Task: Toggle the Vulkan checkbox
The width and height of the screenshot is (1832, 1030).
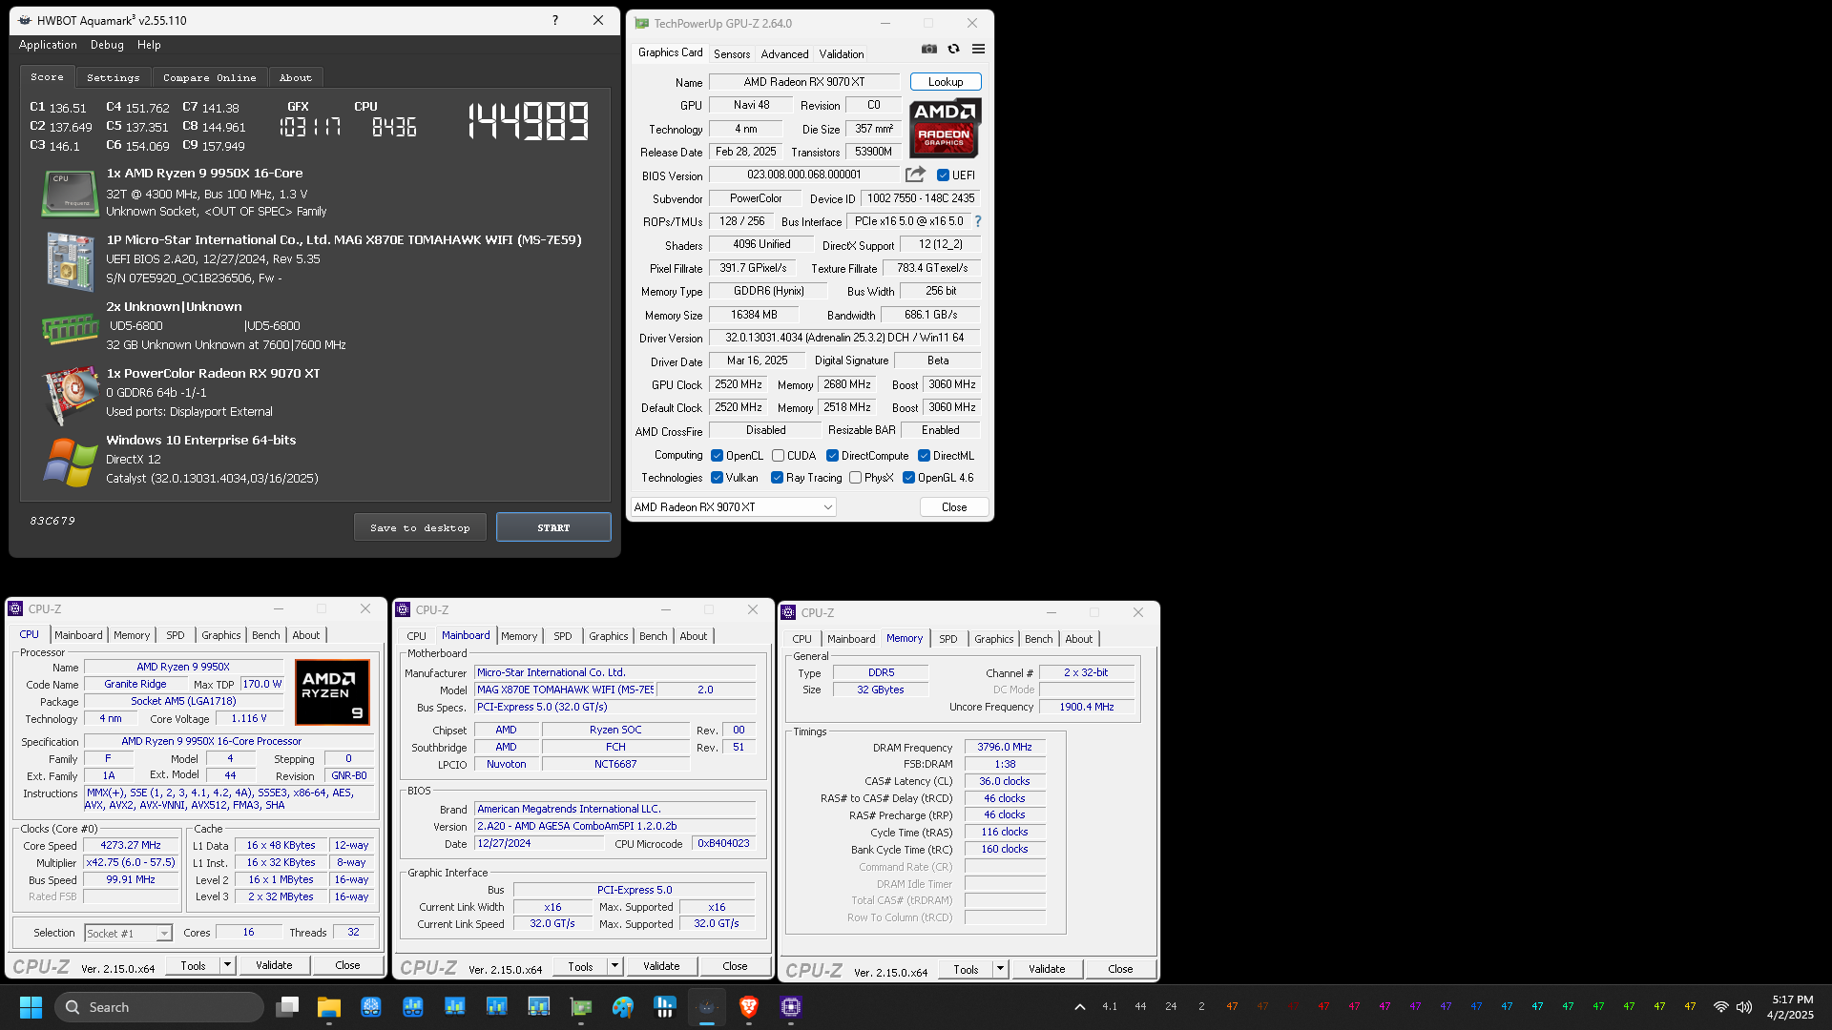Action: [717, 478]
